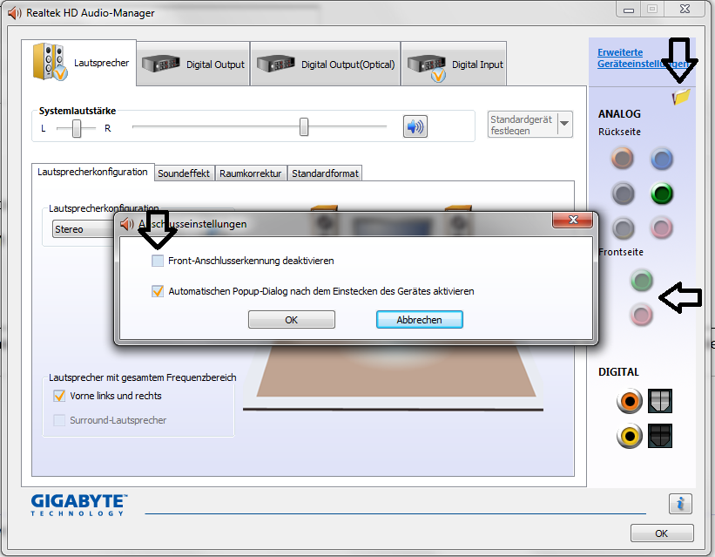
Task: Toggle Vorne links und rechts checkbox
Action: click(x=59, y=396)
